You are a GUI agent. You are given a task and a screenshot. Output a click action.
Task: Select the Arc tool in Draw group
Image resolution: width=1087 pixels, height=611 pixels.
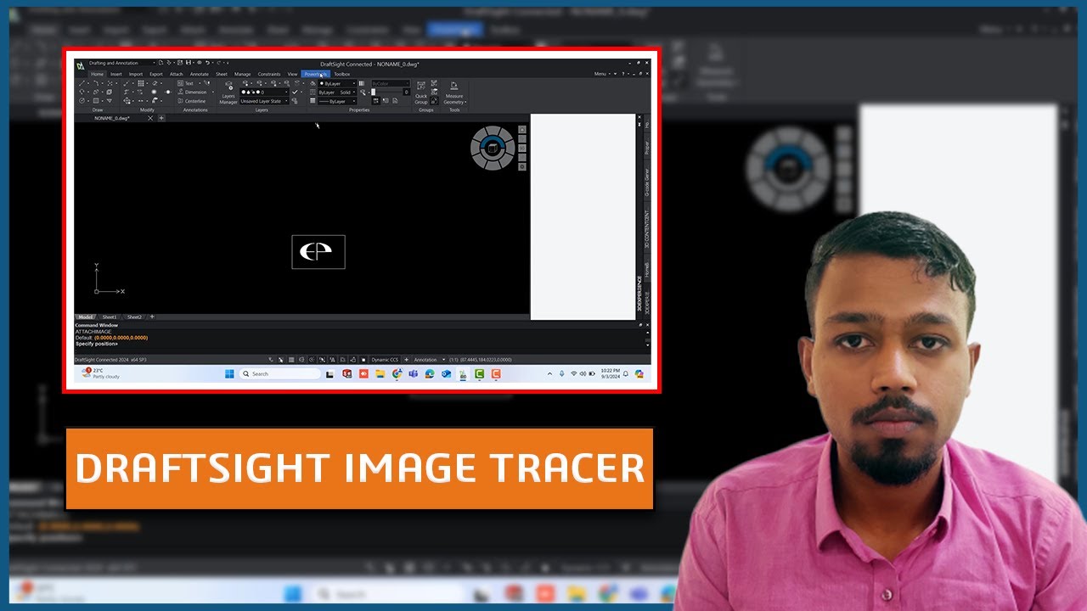[96, 83]
